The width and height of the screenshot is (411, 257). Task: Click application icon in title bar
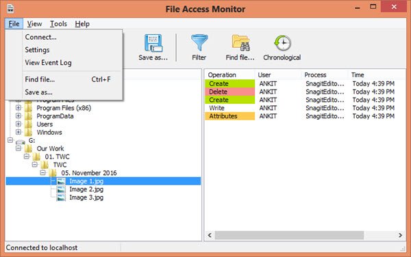pyautogui.click(x=10, y=9)
